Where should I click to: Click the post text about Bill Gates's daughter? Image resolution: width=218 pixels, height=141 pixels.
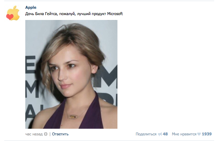74,14
